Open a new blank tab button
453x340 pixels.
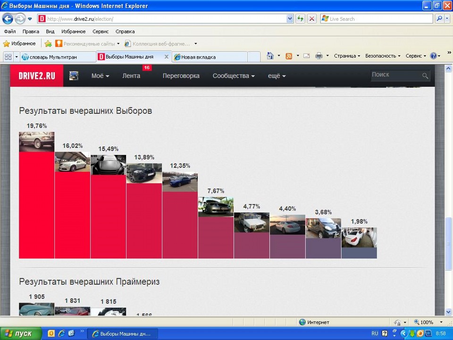tap(254, 57)
